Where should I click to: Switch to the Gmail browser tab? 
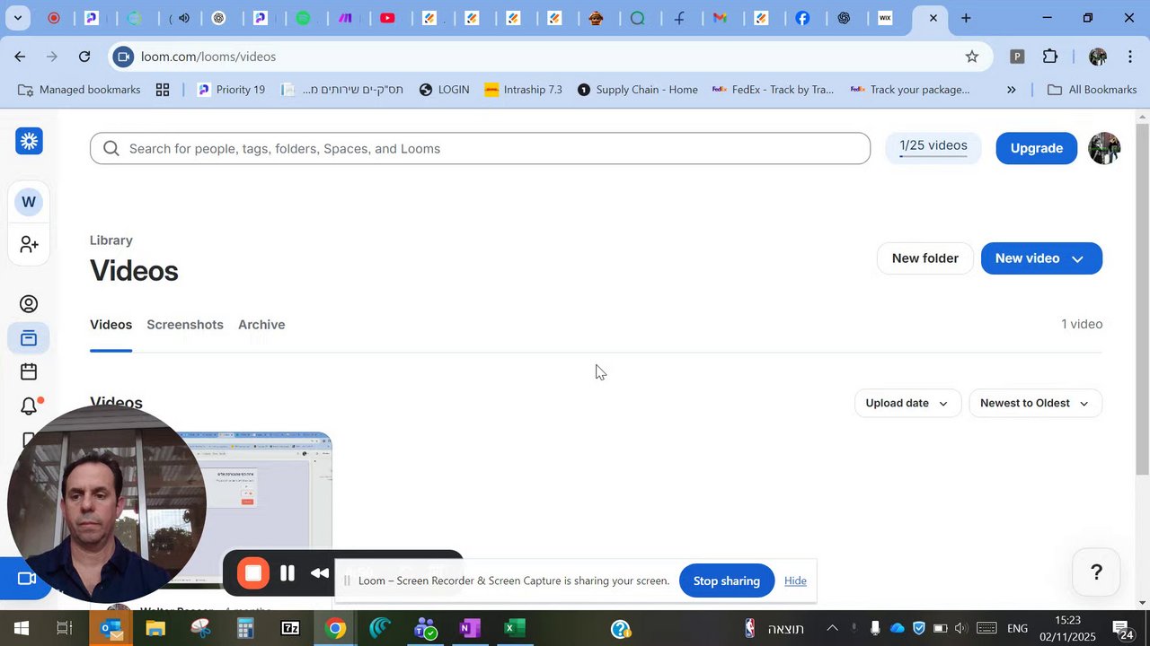721,18
